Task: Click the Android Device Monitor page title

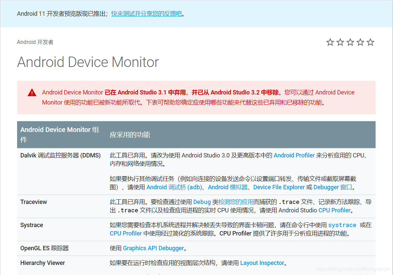Action: (88, 62)
